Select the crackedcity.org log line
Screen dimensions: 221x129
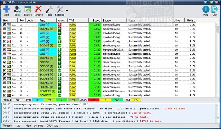coord(82,113)
